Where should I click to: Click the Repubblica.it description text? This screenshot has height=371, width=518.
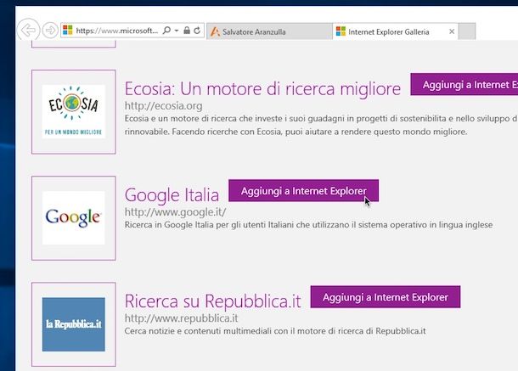point(275,331)
